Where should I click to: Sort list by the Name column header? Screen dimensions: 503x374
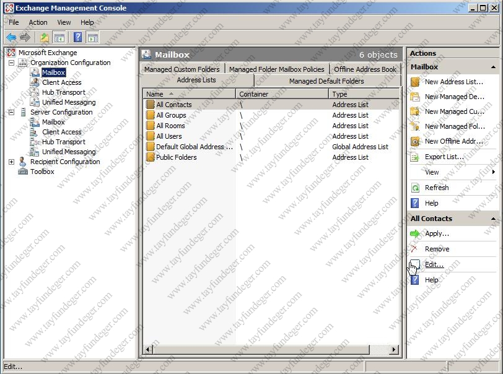click(x=190, y=94)
